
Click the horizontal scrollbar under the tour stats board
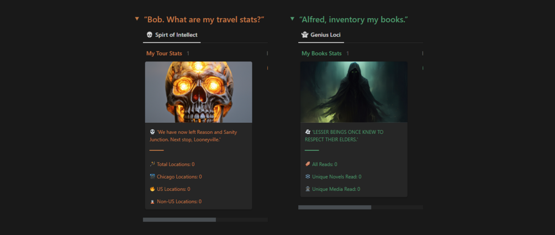tap(179, 220)
